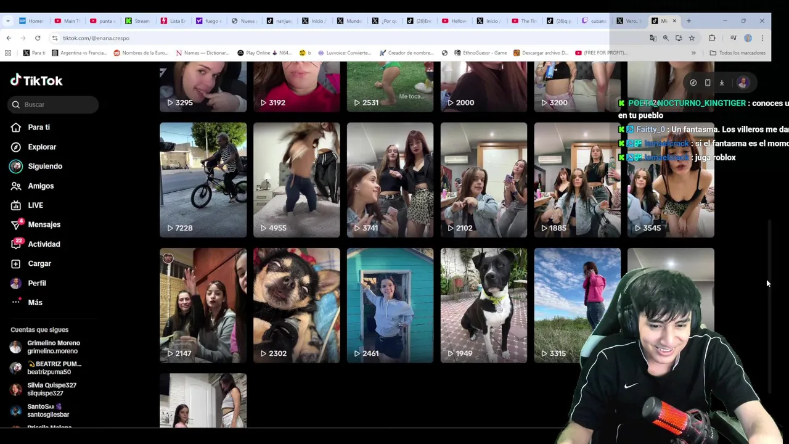Open the Chrome three-dot menu

762,38
